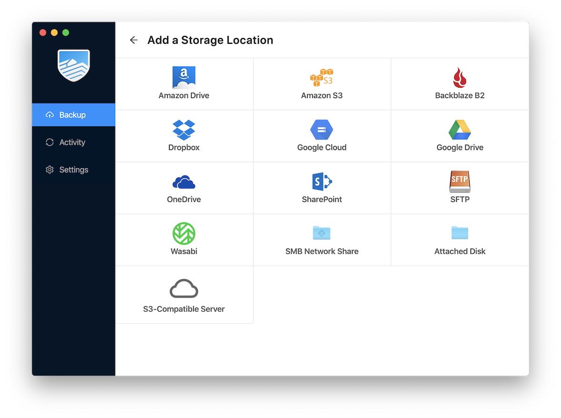
Task: Choose the Google Cloud hexagon icon
Action: 321,129
